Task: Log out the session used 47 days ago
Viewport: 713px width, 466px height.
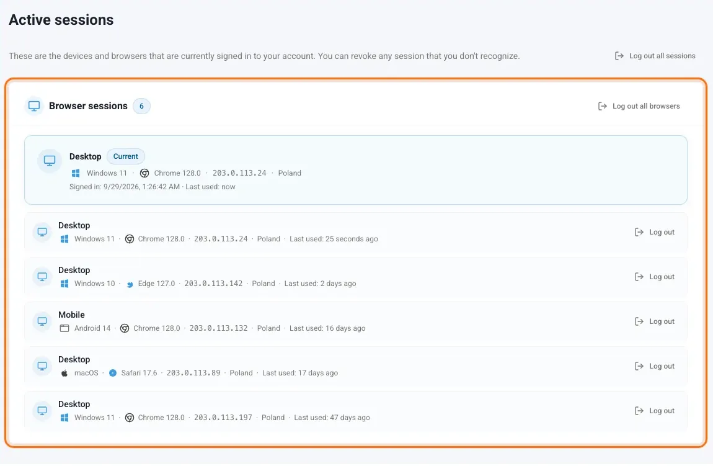Action: (654, 411)
